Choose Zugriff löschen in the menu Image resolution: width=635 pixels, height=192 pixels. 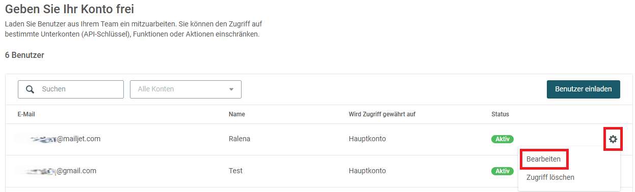(550, 177)
